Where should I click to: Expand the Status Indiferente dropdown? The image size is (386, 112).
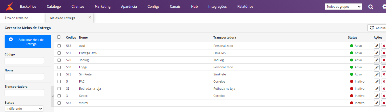[24, 109]
